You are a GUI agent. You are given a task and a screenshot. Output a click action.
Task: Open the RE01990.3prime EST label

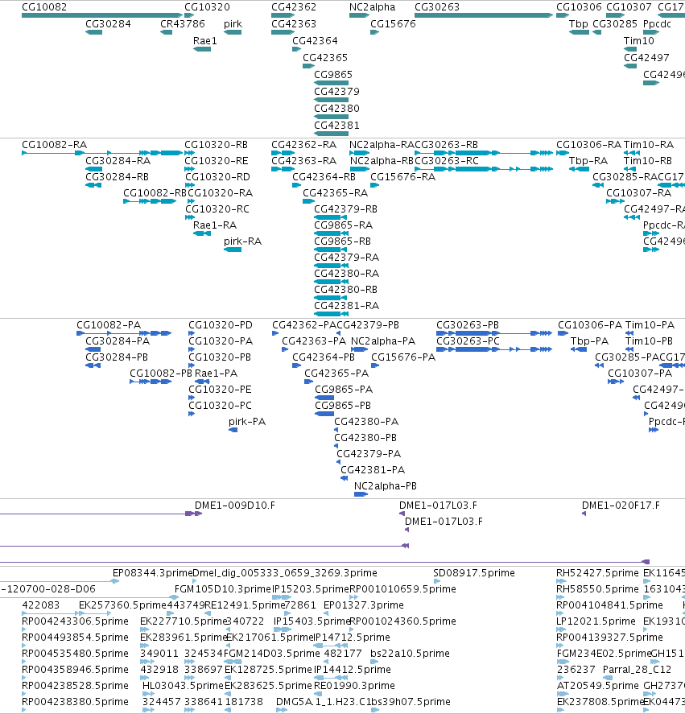(354, 686)
